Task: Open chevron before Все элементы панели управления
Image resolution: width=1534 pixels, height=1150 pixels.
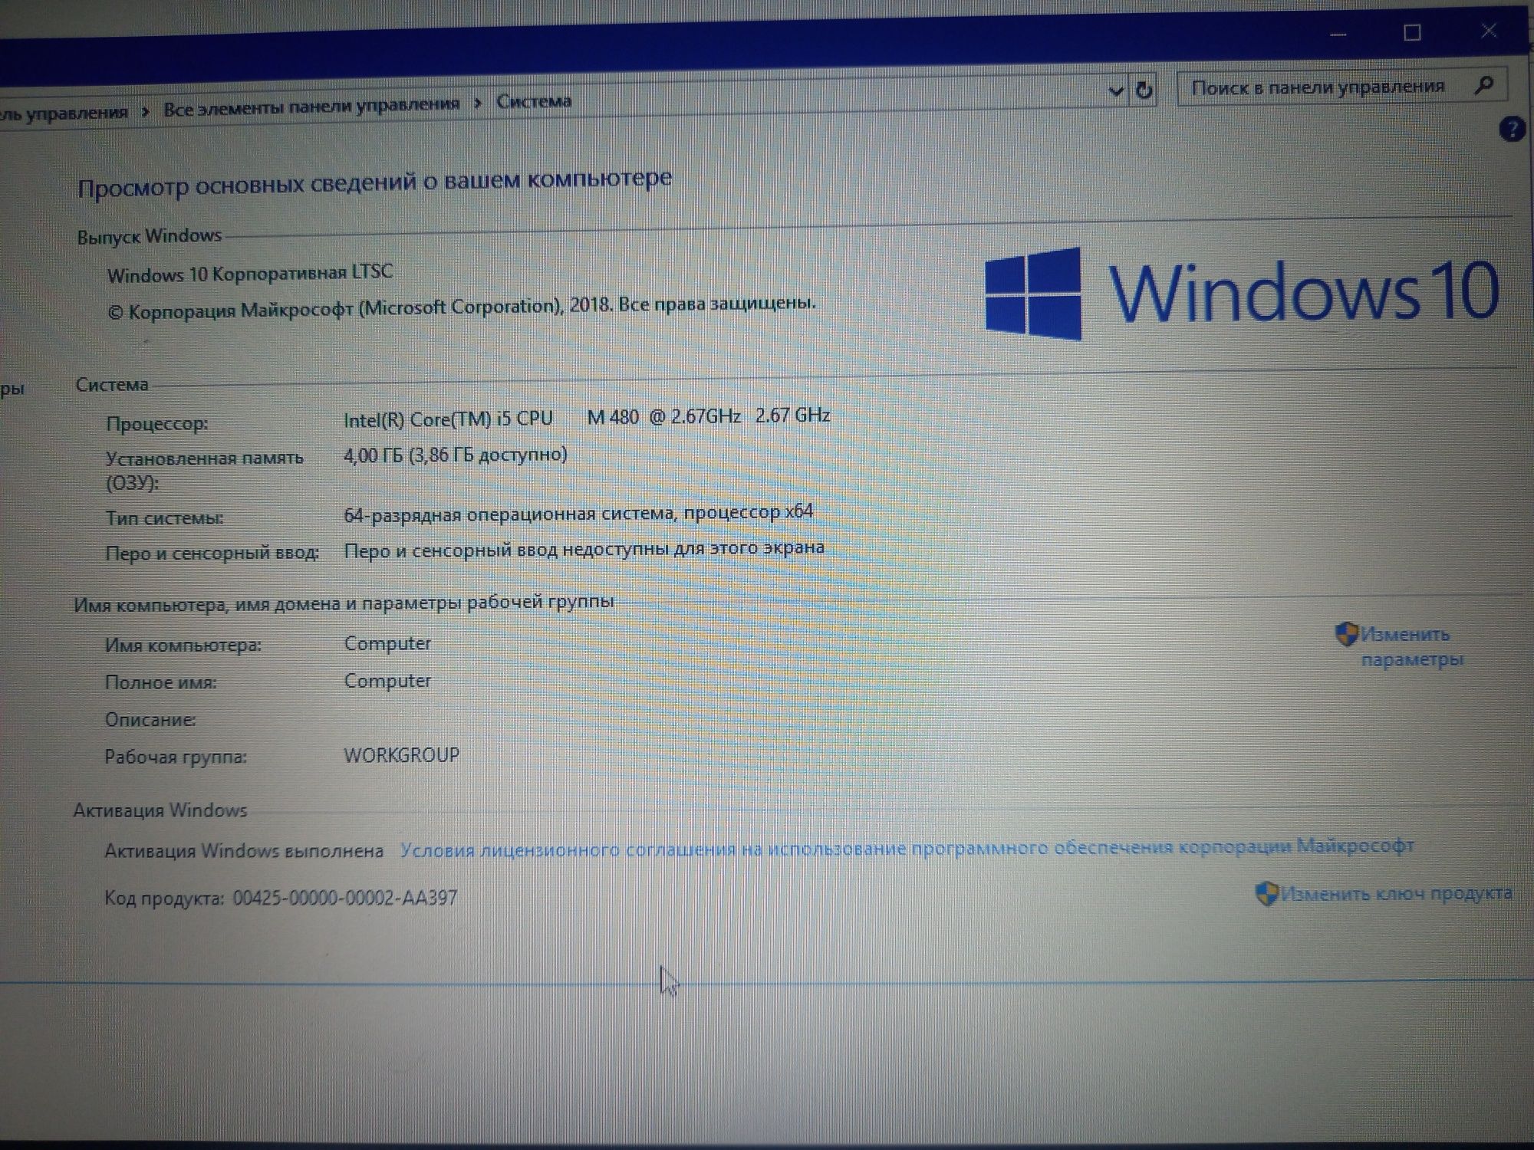Action: (146, 112)
